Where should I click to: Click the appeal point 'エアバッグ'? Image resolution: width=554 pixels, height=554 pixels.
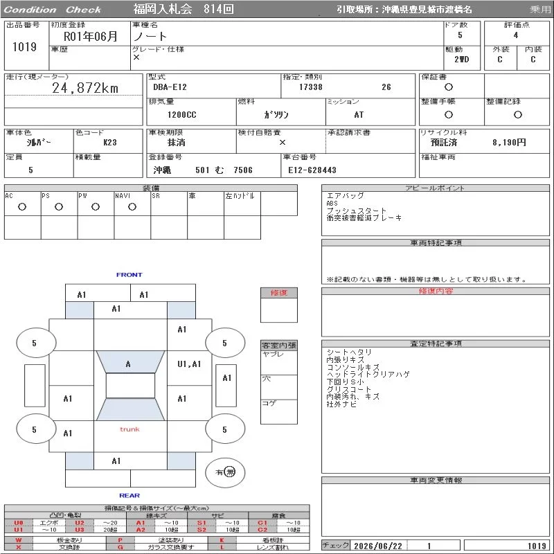(345, 196)
